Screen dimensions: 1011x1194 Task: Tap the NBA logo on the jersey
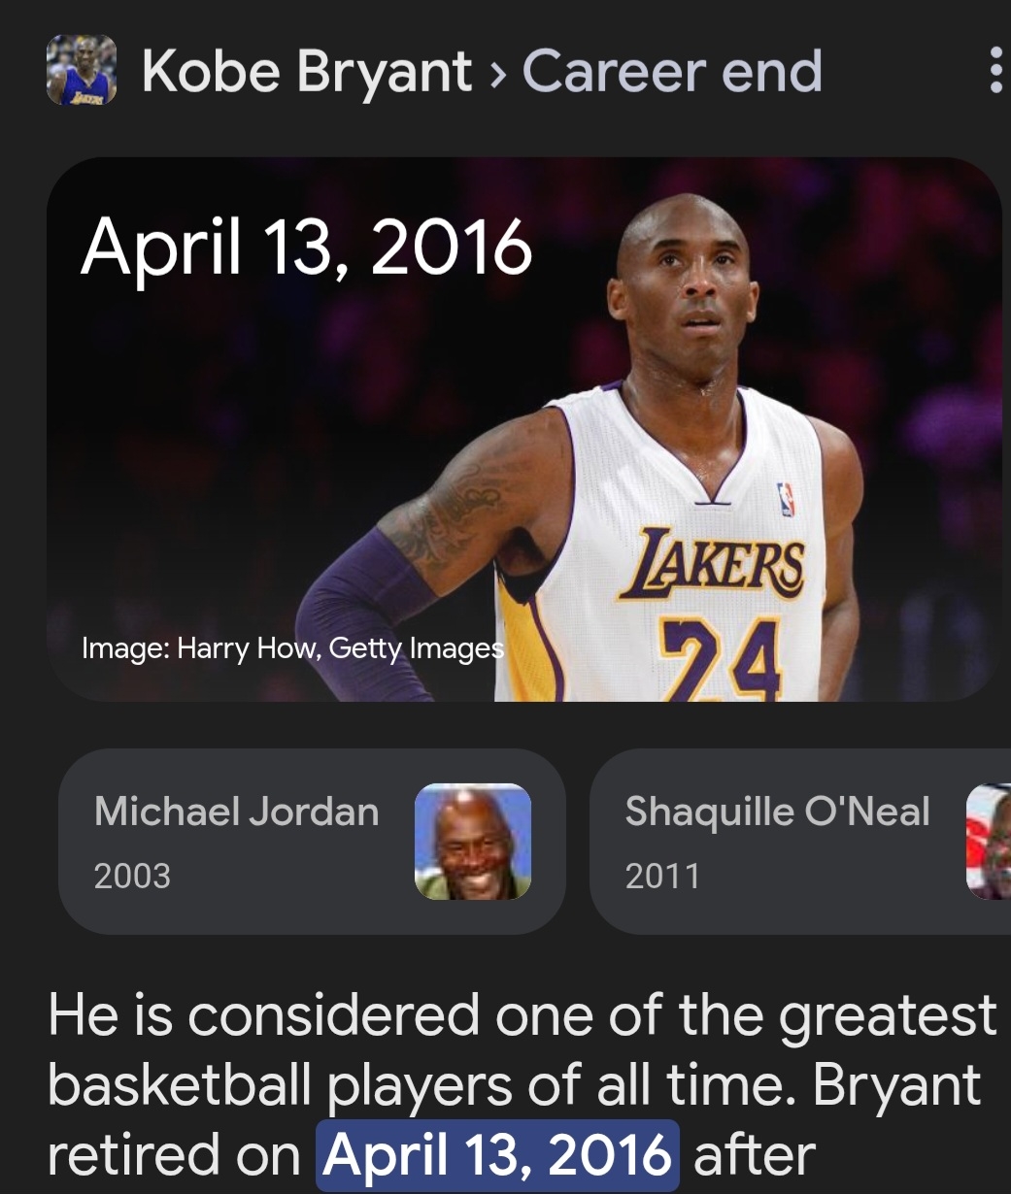pos(787,499)
